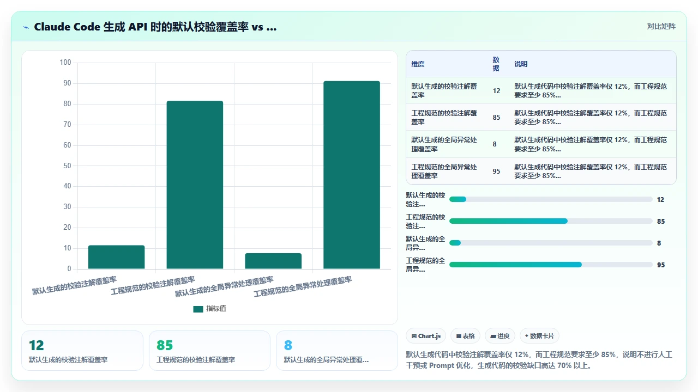Click the bar for 默认生成的全局异常处理覆盖率

pos(273,261)
